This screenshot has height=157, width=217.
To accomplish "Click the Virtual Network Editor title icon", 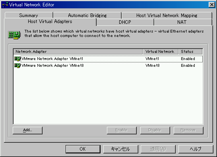I will [5, 5].
